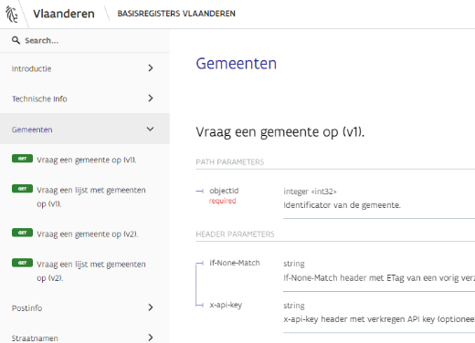Click the HEADER PARAMETERS label
This screenshot has width=475, height=343.
pos(235,234)
